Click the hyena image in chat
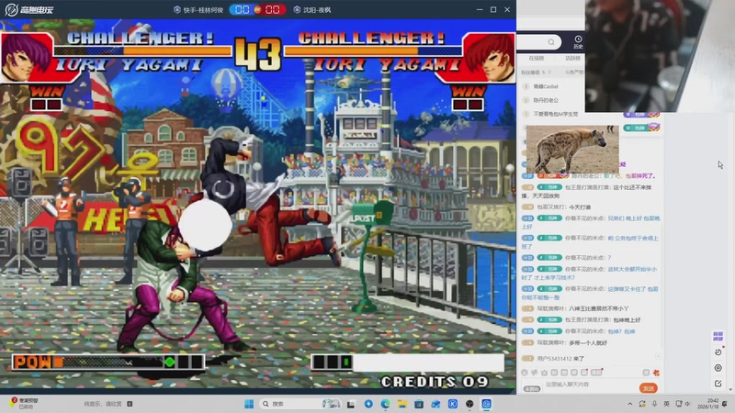Screen dimensions: 735x413 [572, 149]
